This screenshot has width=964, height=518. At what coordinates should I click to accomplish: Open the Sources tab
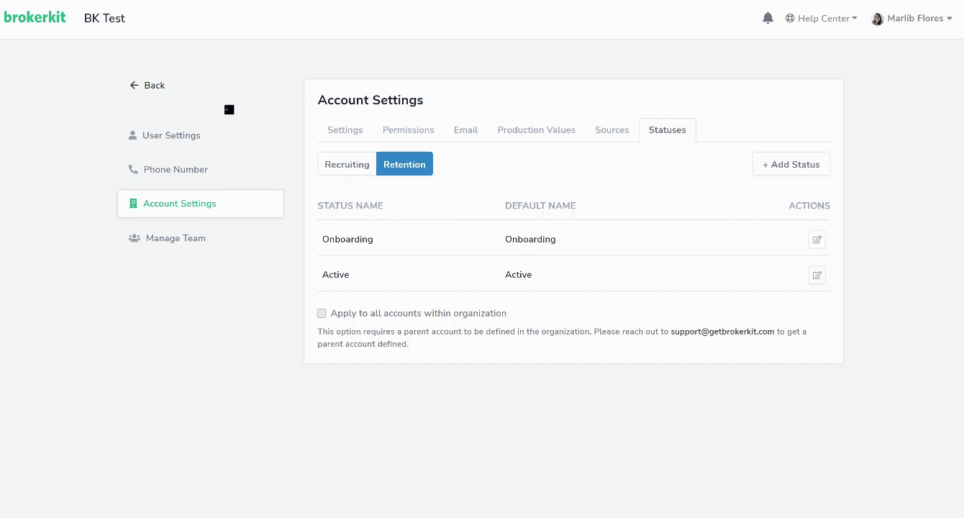(611, 129)
